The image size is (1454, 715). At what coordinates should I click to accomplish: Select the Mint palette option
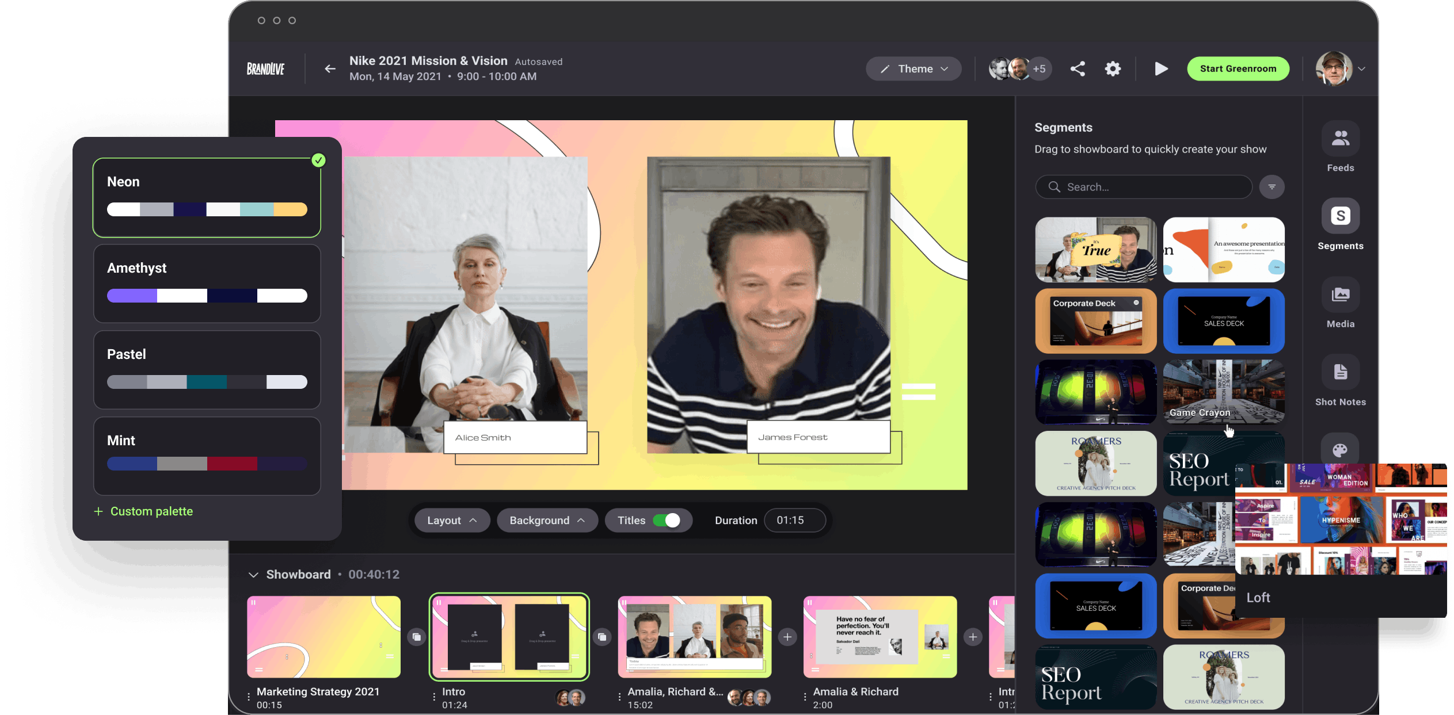[x=207, y=456]
